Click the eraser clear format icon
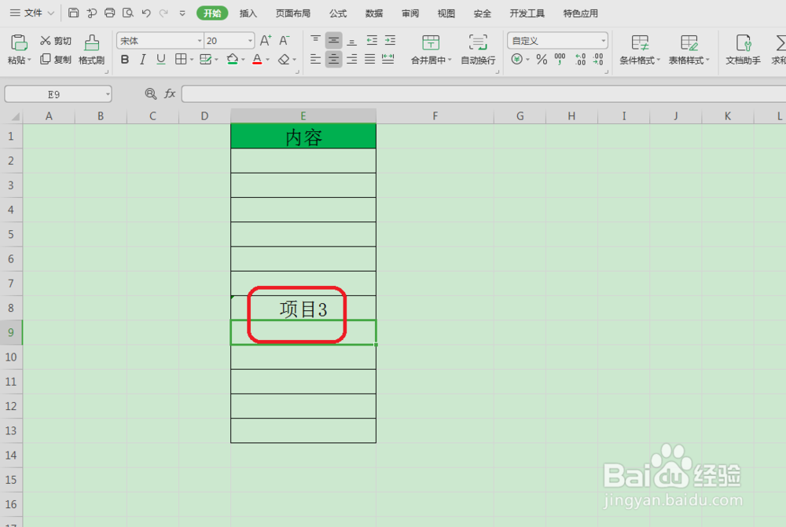This screenshot has height=527, width=786. pos(284,59)
